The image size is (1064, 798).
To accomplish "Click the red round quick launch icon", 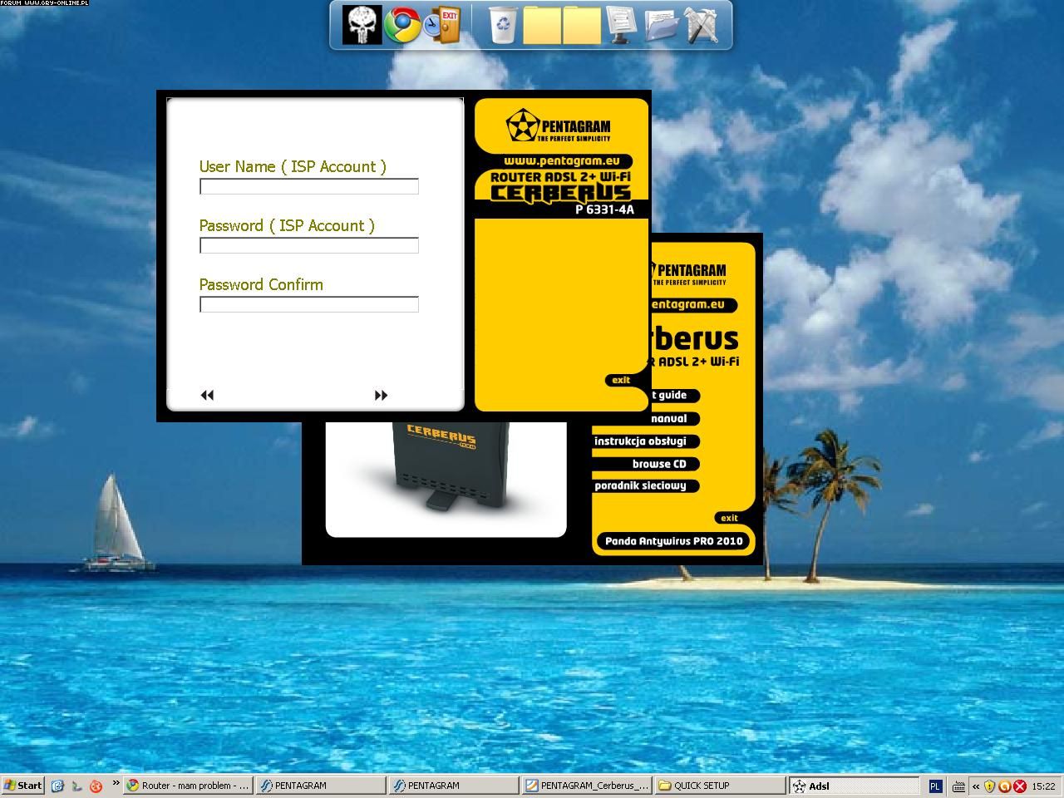I will click(x=96, y=786).
